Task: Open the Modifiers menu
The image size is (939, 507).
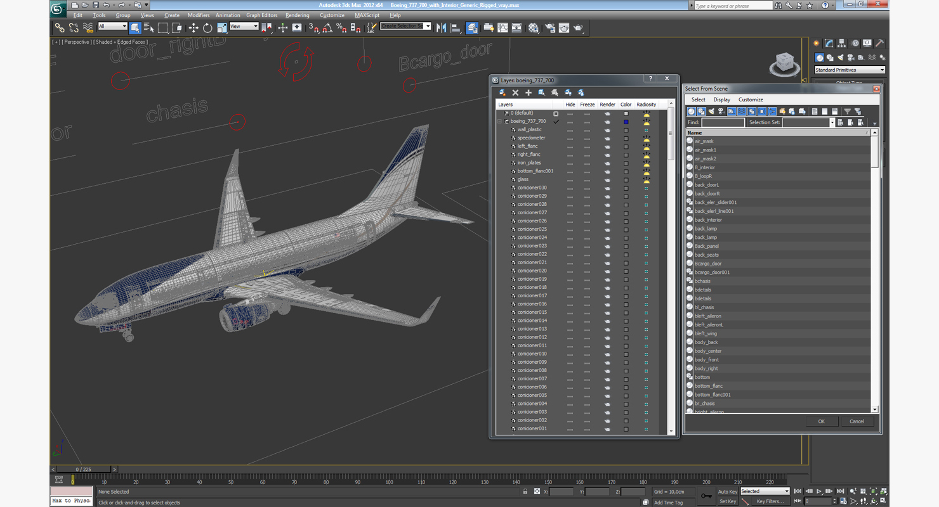Action: (199, 15)
